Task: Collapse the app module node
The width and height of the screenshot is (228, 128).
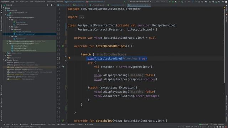Action: [4, 8]
